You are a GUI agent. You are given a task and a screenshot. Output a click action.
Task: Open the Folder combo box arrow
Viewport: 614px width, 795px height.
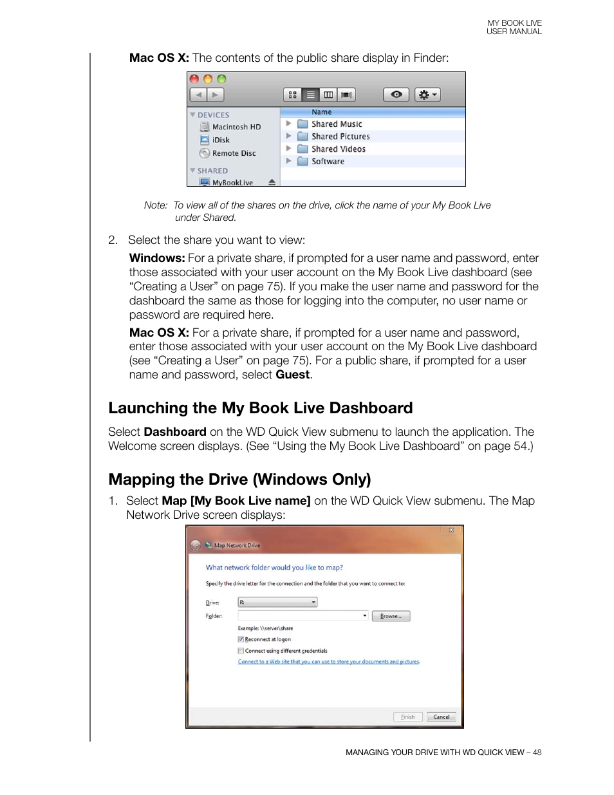pyautogui.click(x=365, y=615)
